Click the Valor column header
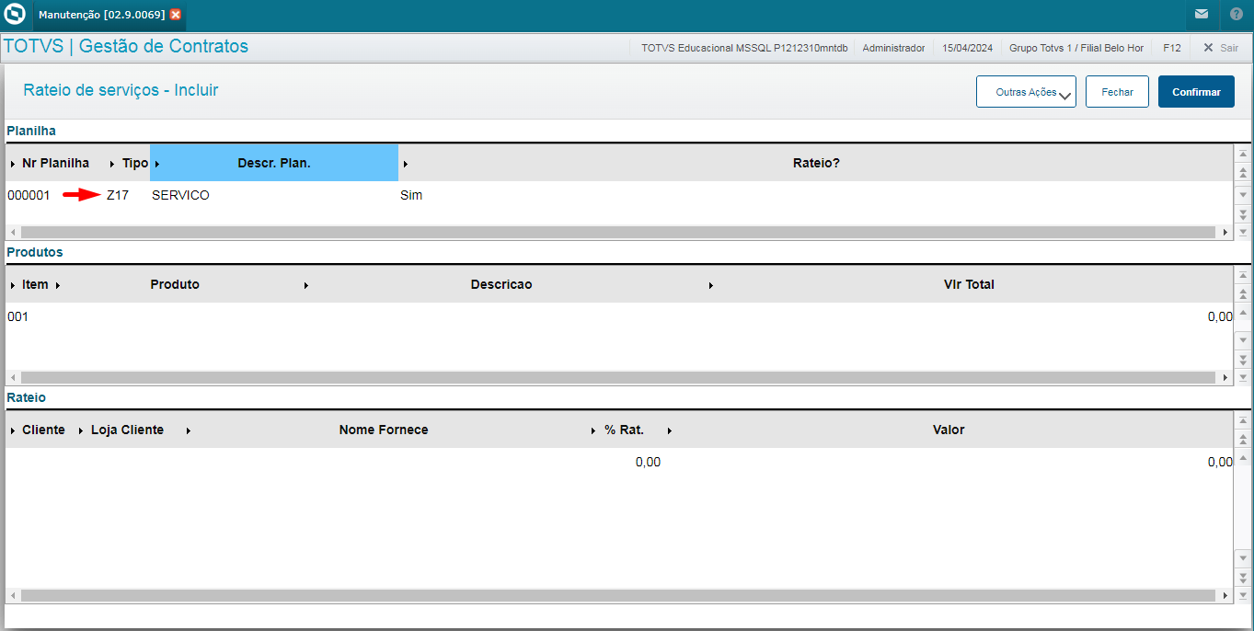Screen dimensions: 1254x631 pyautogui.click(x=949, y=430)
